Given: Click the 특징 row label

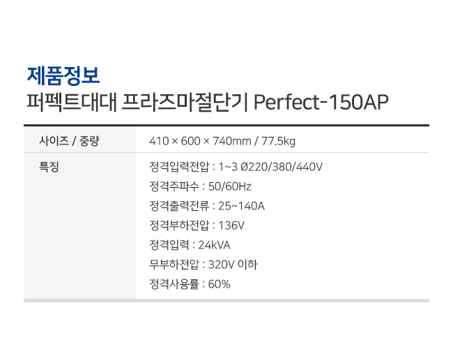Looking at the screenshot, I should tap(49, 167).
